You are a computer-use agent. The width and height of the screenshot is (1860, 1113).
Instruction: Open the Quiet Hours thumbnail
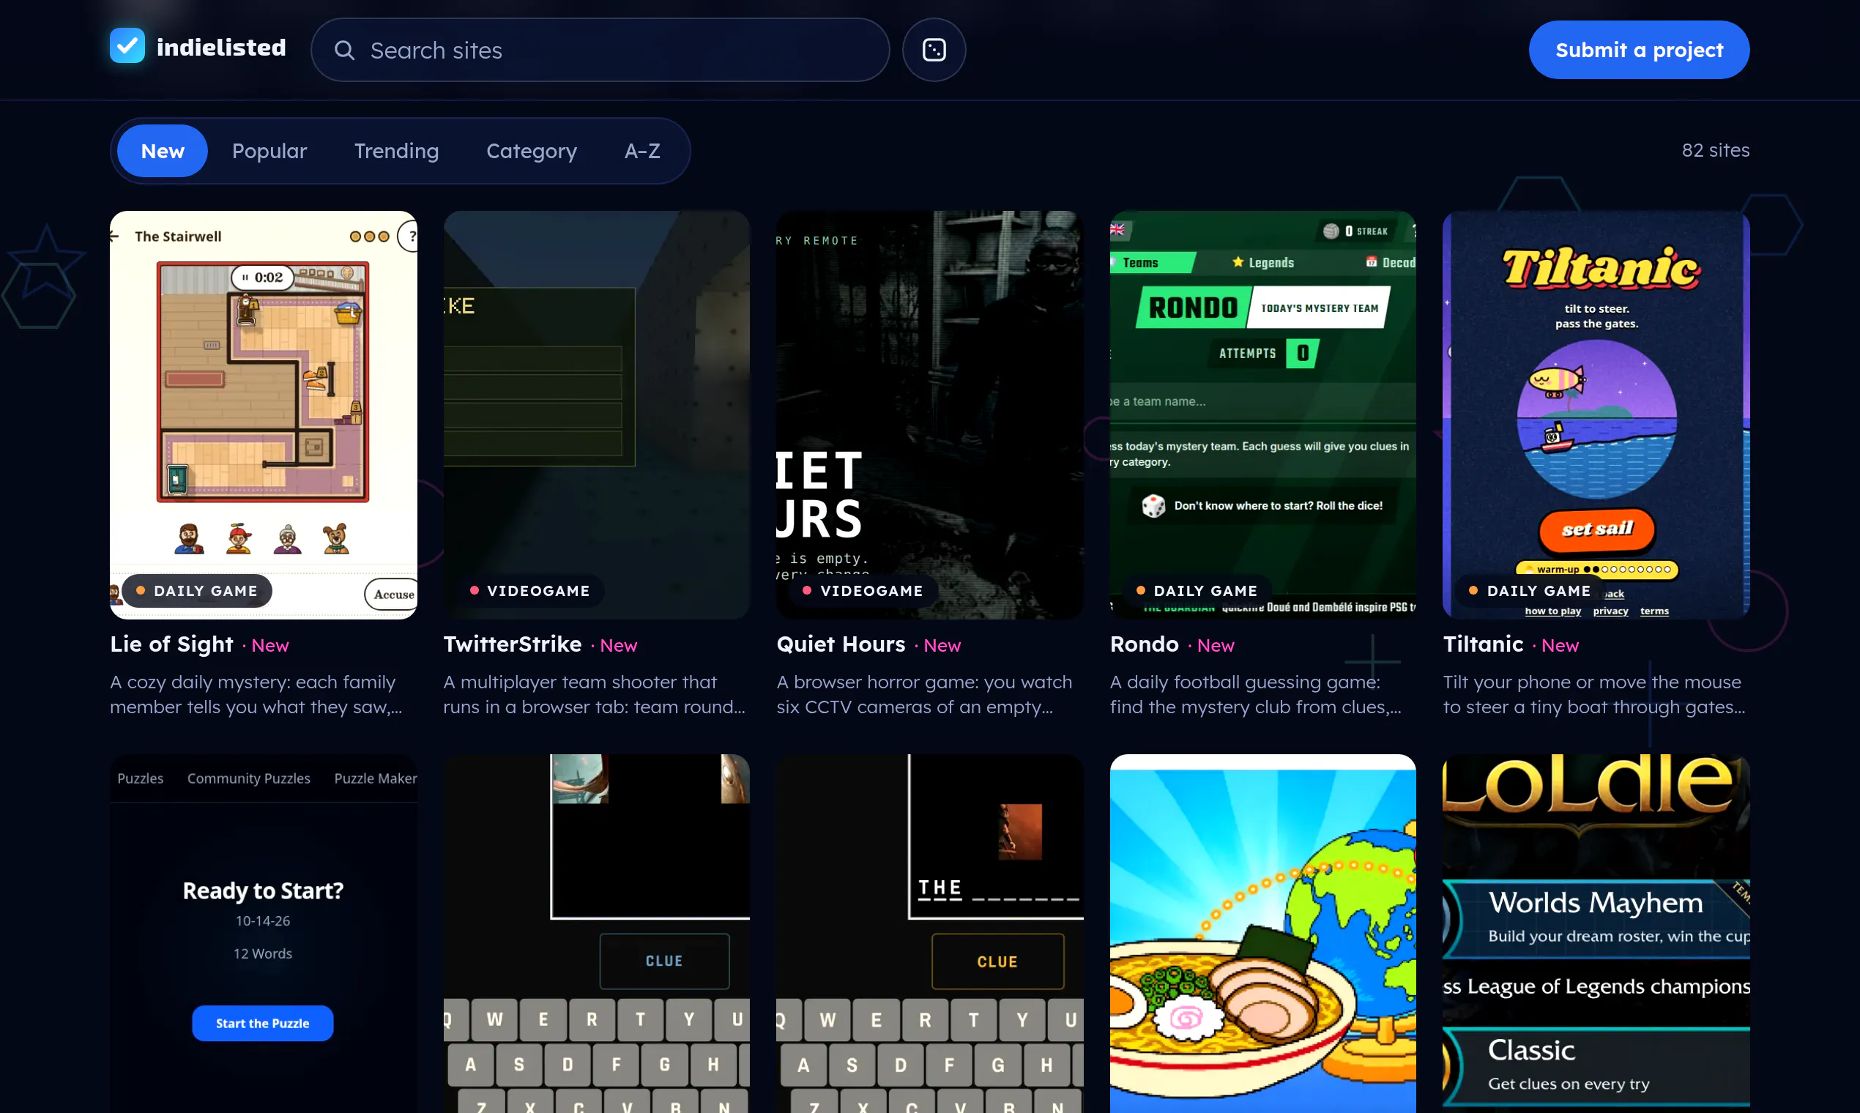point(930,414)
